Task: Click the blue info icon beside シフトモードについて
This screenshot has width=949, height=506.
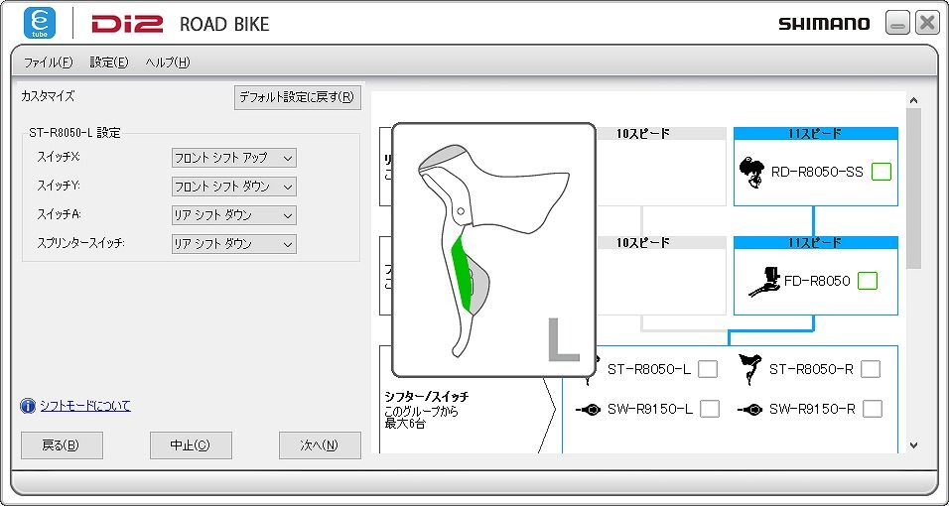Action: pos(28,406)
